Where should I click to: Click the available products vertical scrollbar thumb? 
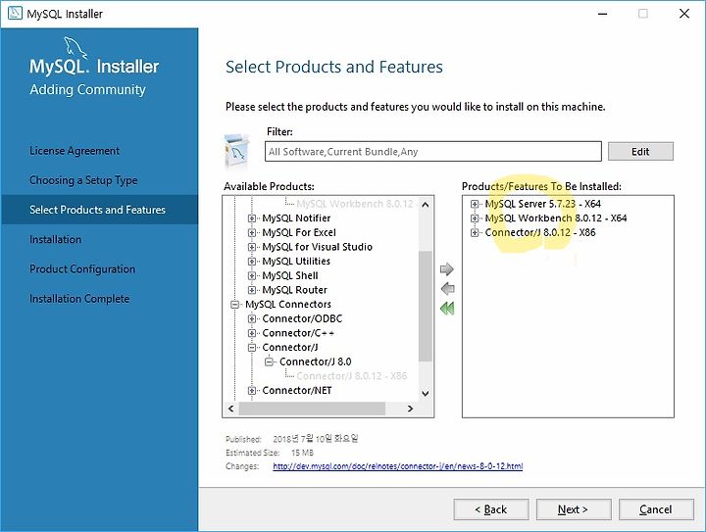425,306
